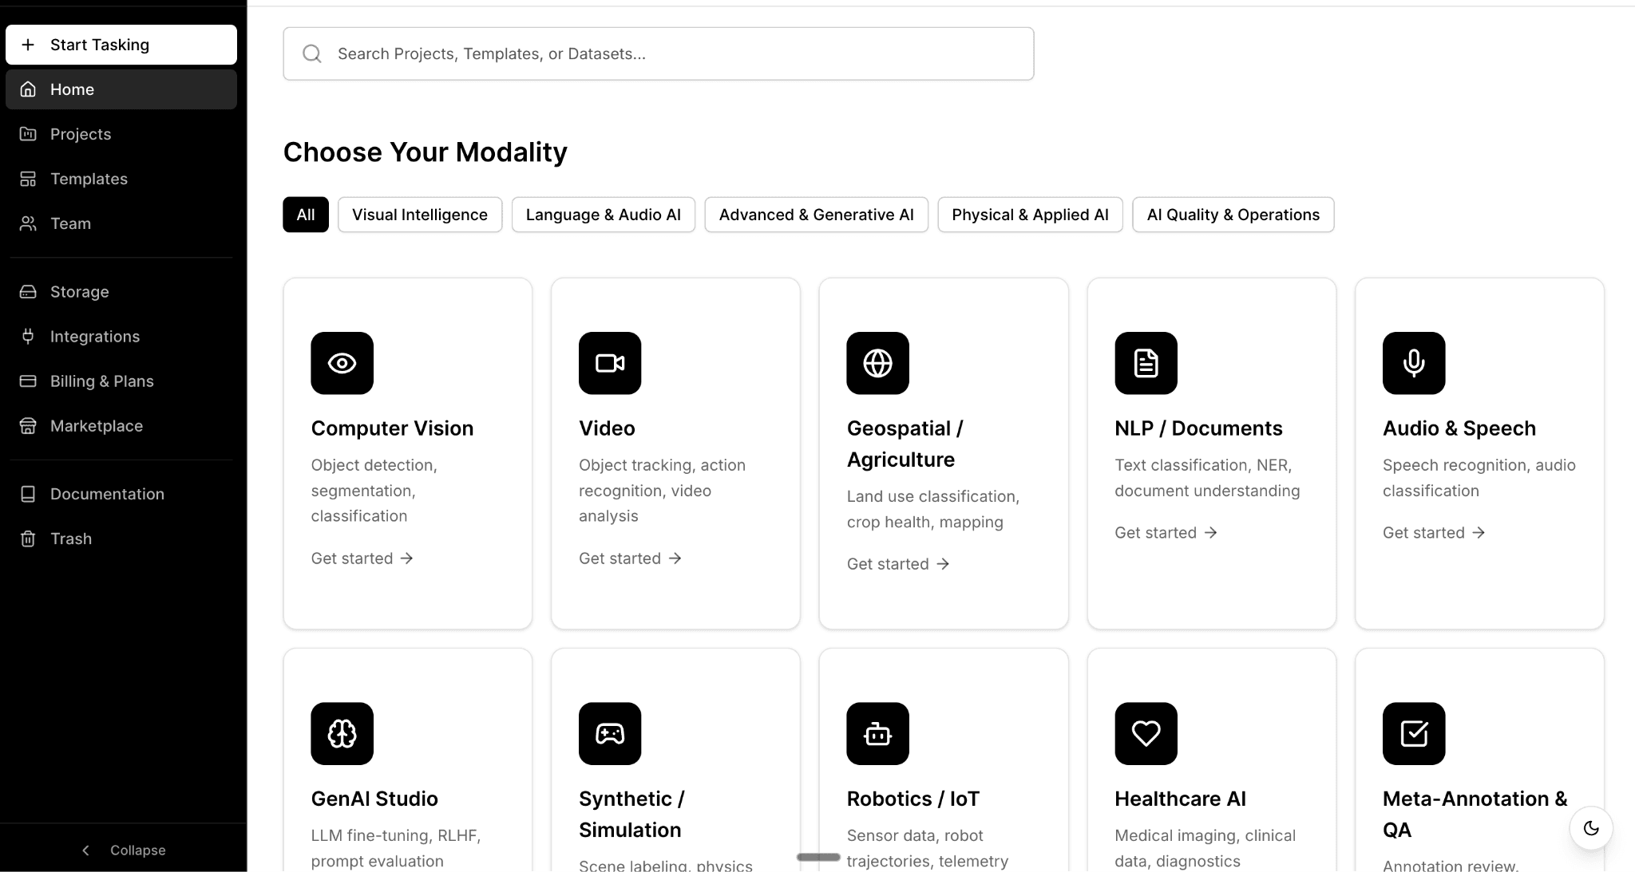
Task: Open Synthetic / Simulation gamepad icon
Action: click(x=609, y=733)
